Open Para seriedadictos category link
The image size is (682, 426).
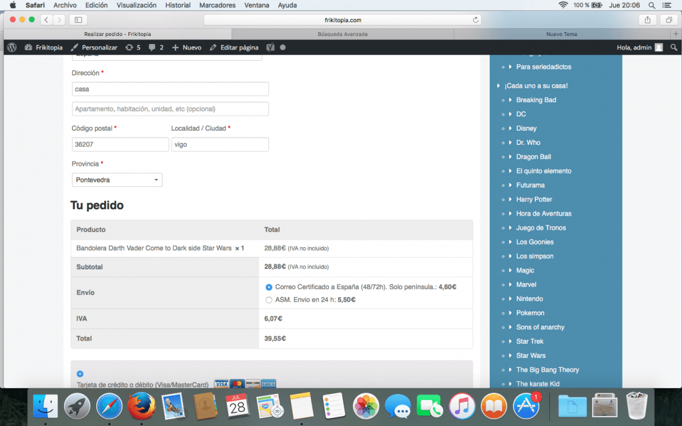[x=544, y=67]
